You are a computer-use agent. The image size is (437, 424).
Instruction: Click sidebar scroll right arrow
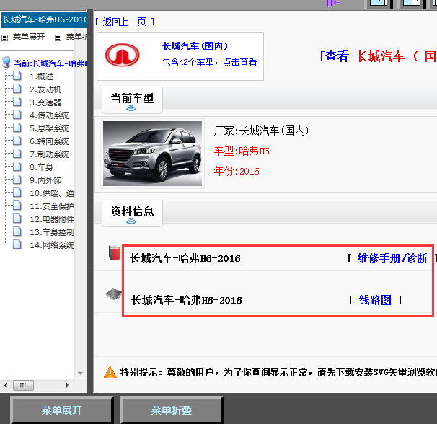point(68,385)
